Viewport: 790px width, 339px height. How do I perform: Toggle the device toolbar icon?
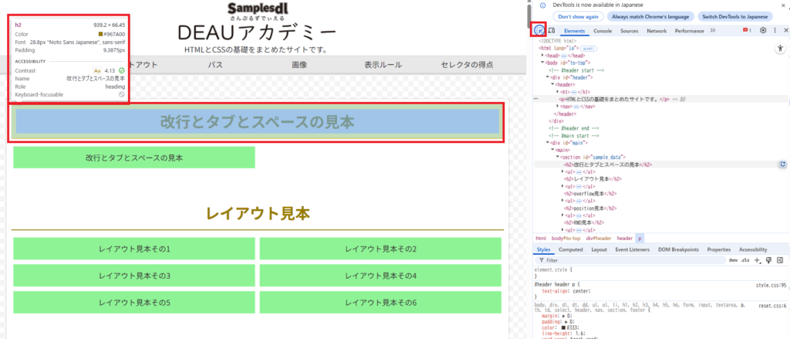(552, 30)
